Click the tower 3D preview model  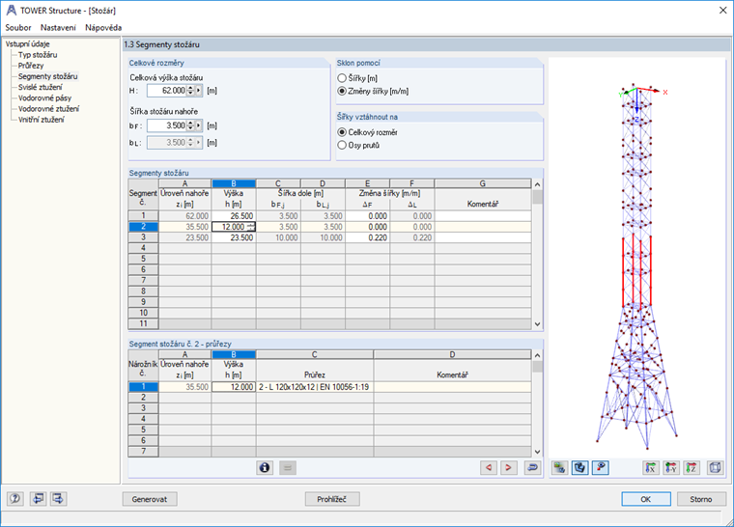point(636,264)
